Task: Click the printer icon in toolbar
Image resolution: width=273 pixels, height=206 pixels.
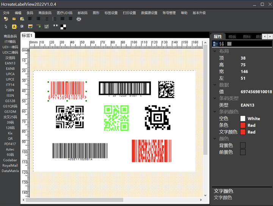Action: click(x=79, y=19)
